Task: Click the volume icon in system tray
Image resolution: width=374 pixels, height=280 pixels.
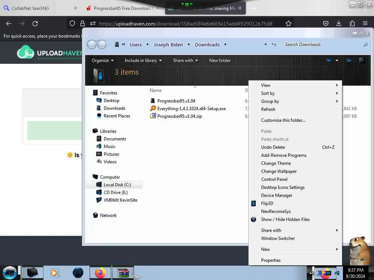Action: click(337, 273)
